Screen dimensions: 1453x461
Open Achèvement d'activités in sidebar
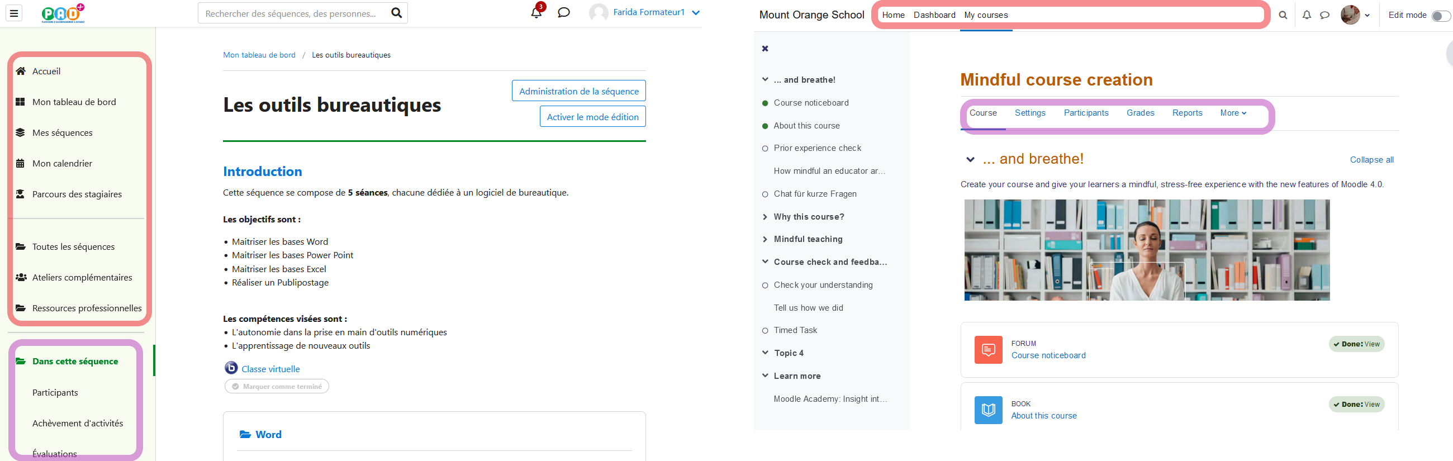[x=77, y=423]
